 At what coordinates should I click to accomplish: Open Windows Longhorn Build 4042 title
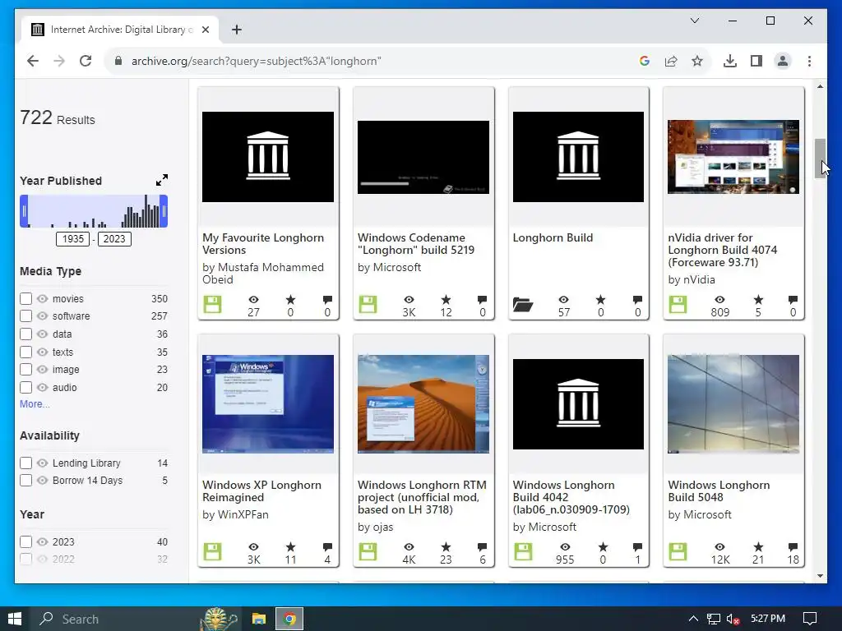coord(571,497)
